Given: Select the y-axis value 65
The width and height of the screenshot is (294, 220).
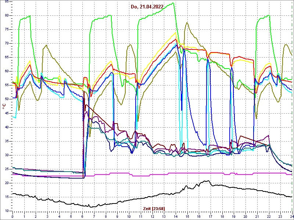Looking at the screenshot, I should coord(6,58).
